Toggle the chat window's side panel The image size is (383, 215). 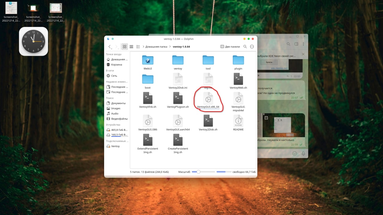click(297, 44)
